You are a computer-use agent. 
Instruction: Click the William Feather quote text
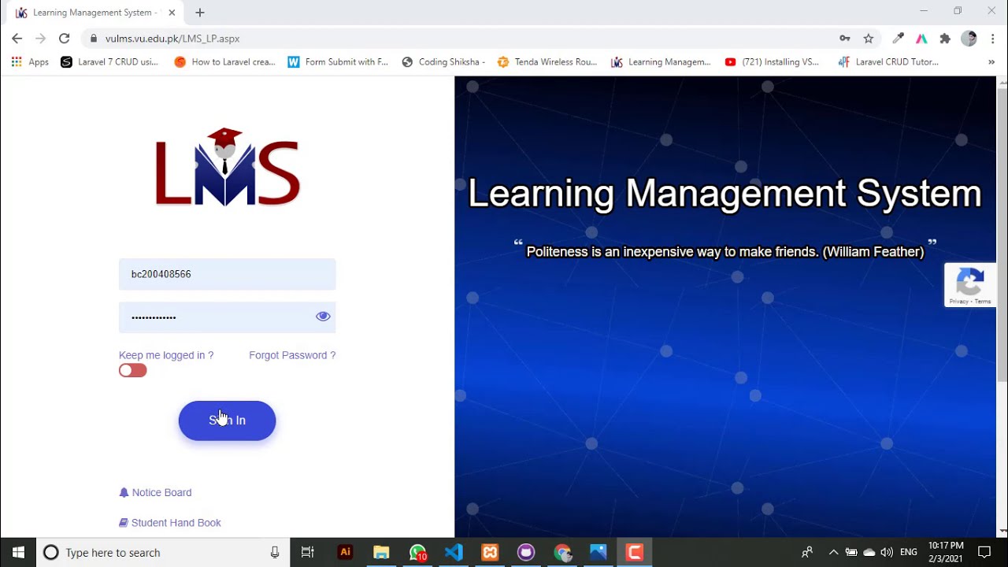(724, 252)
